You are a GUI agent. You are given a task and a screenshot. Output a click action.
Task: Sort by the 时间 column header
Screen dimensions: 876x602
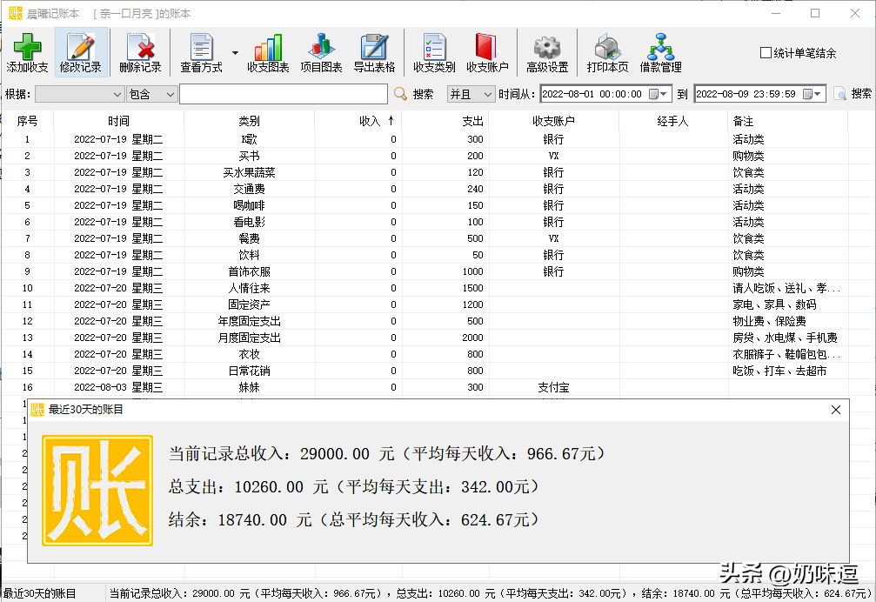118,121
